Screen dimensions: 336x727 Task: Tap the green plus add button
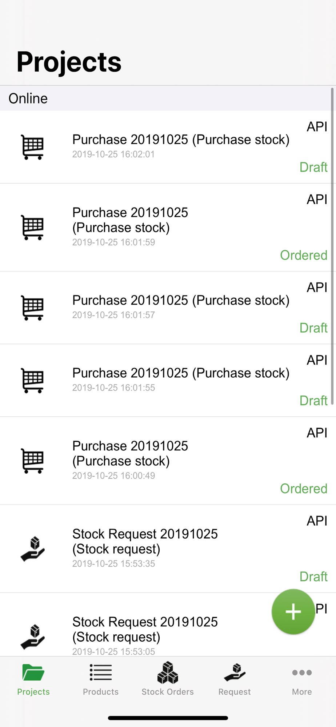[x=293, y=612]
